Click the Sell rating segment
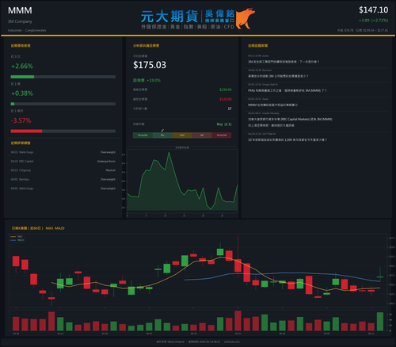 click(x=202, y=135)
